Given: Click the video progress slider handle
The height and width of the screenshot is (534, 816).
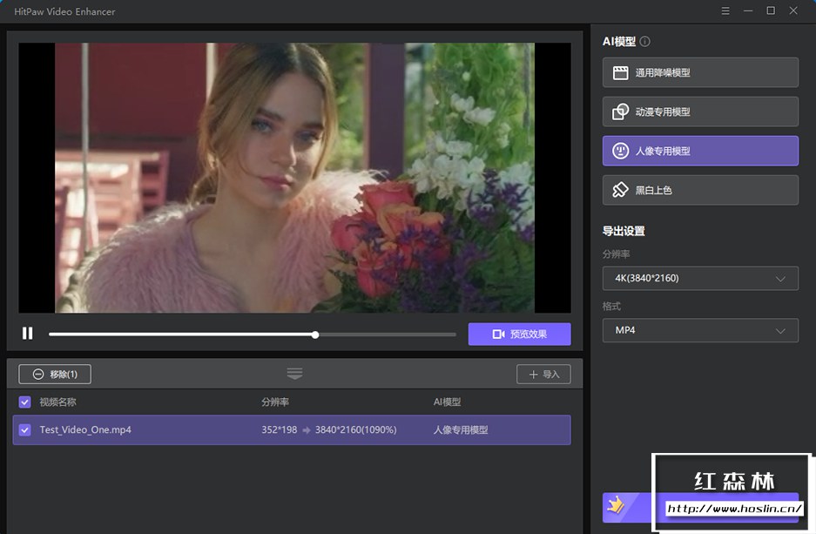Looking at the screenshot, I should tap(315, 335).
